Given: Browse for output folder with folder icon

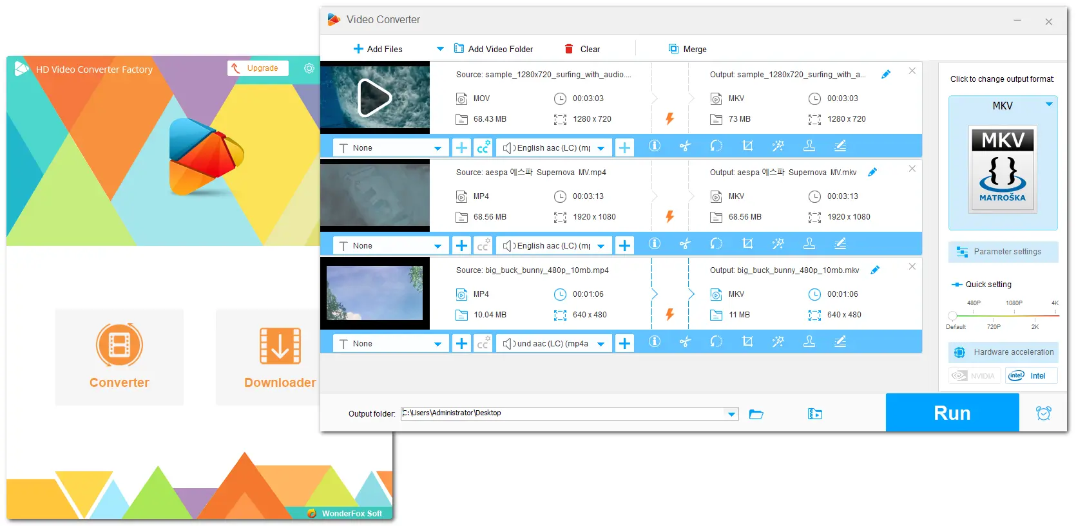Looking at the screenshot, I should pyautogui.click(x=756, y=414).
